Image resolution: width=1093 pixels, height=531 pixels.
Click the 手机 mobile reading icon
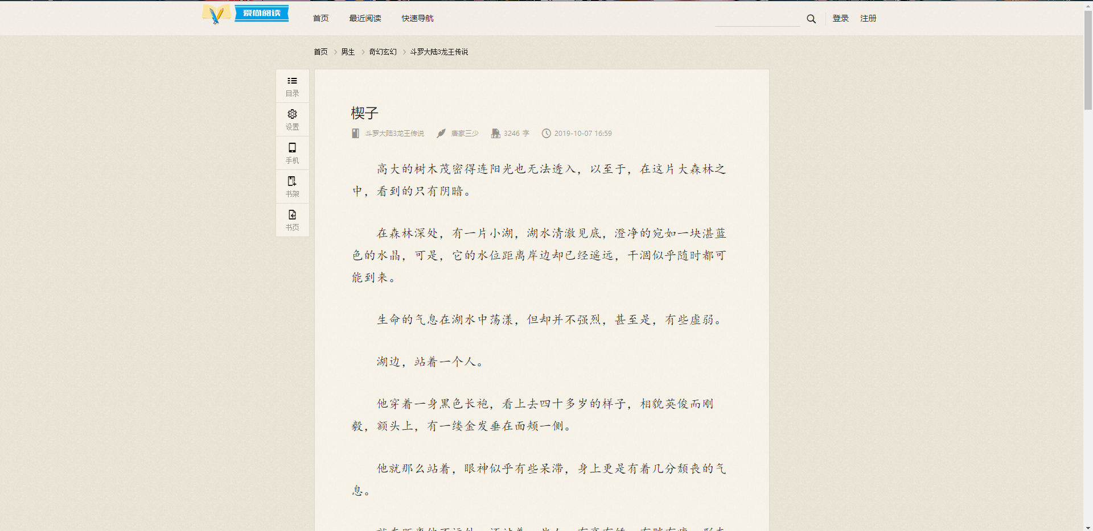[x=292, y=153]
